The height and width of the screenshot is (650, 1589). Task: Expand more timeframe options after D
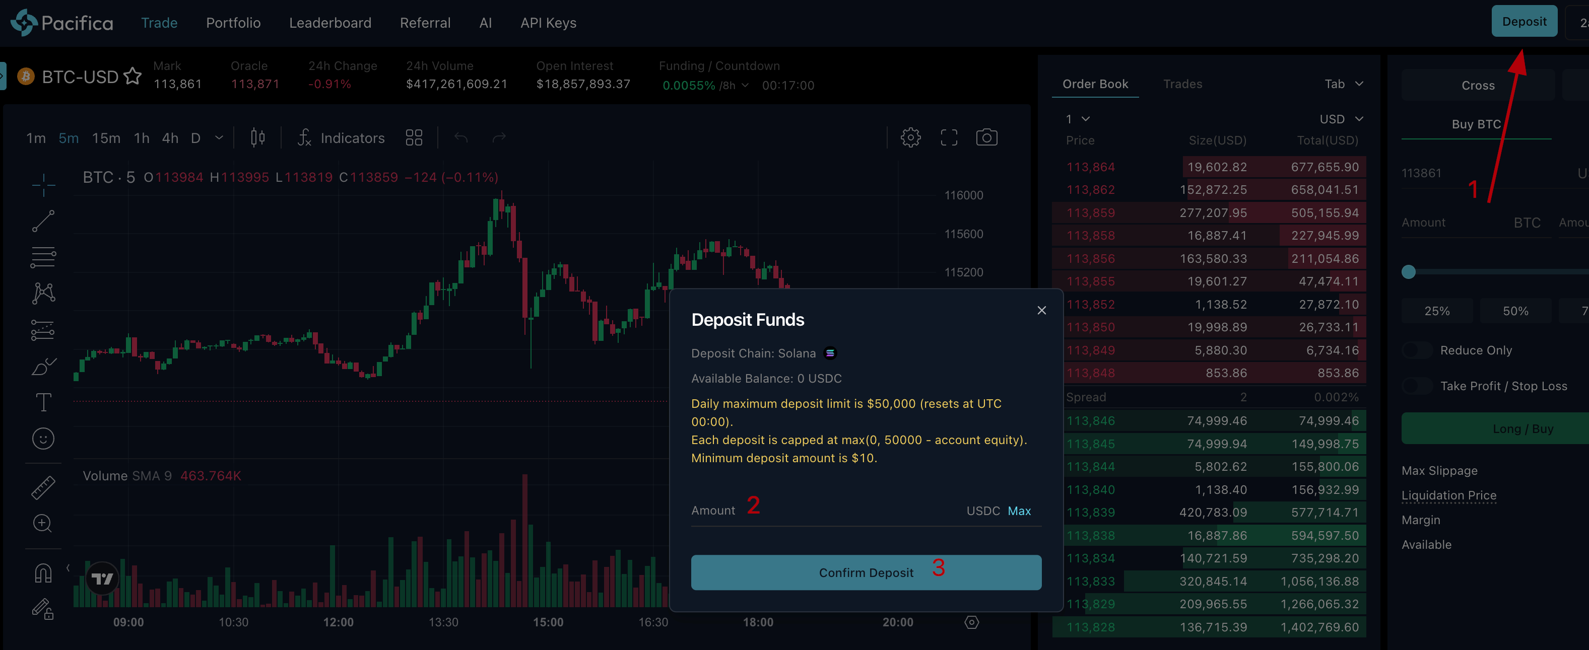[219, 138]
